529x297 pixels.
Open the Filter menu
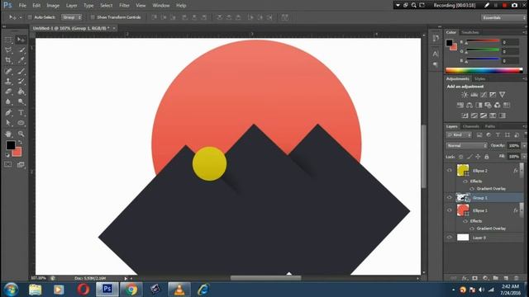click(124, 6)
